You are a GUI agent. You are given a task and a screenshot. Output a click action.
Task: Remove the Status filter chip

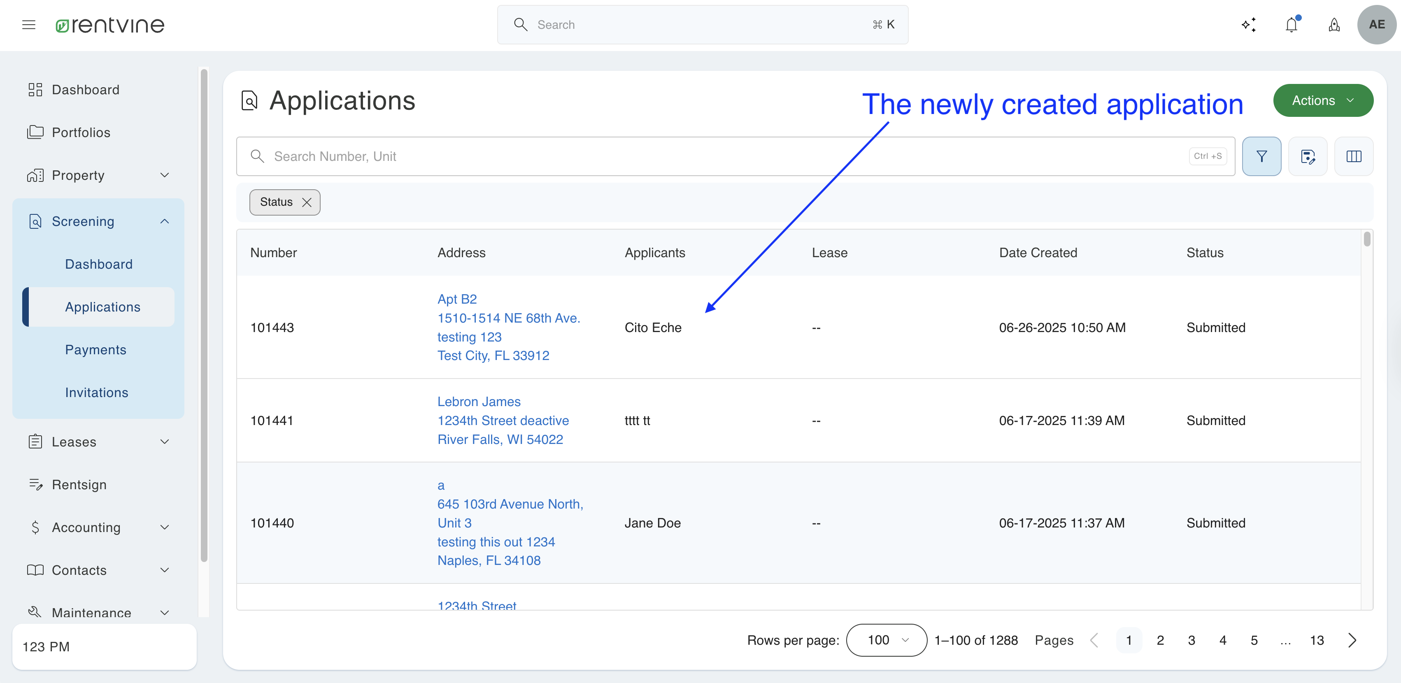tap(307, 202)
